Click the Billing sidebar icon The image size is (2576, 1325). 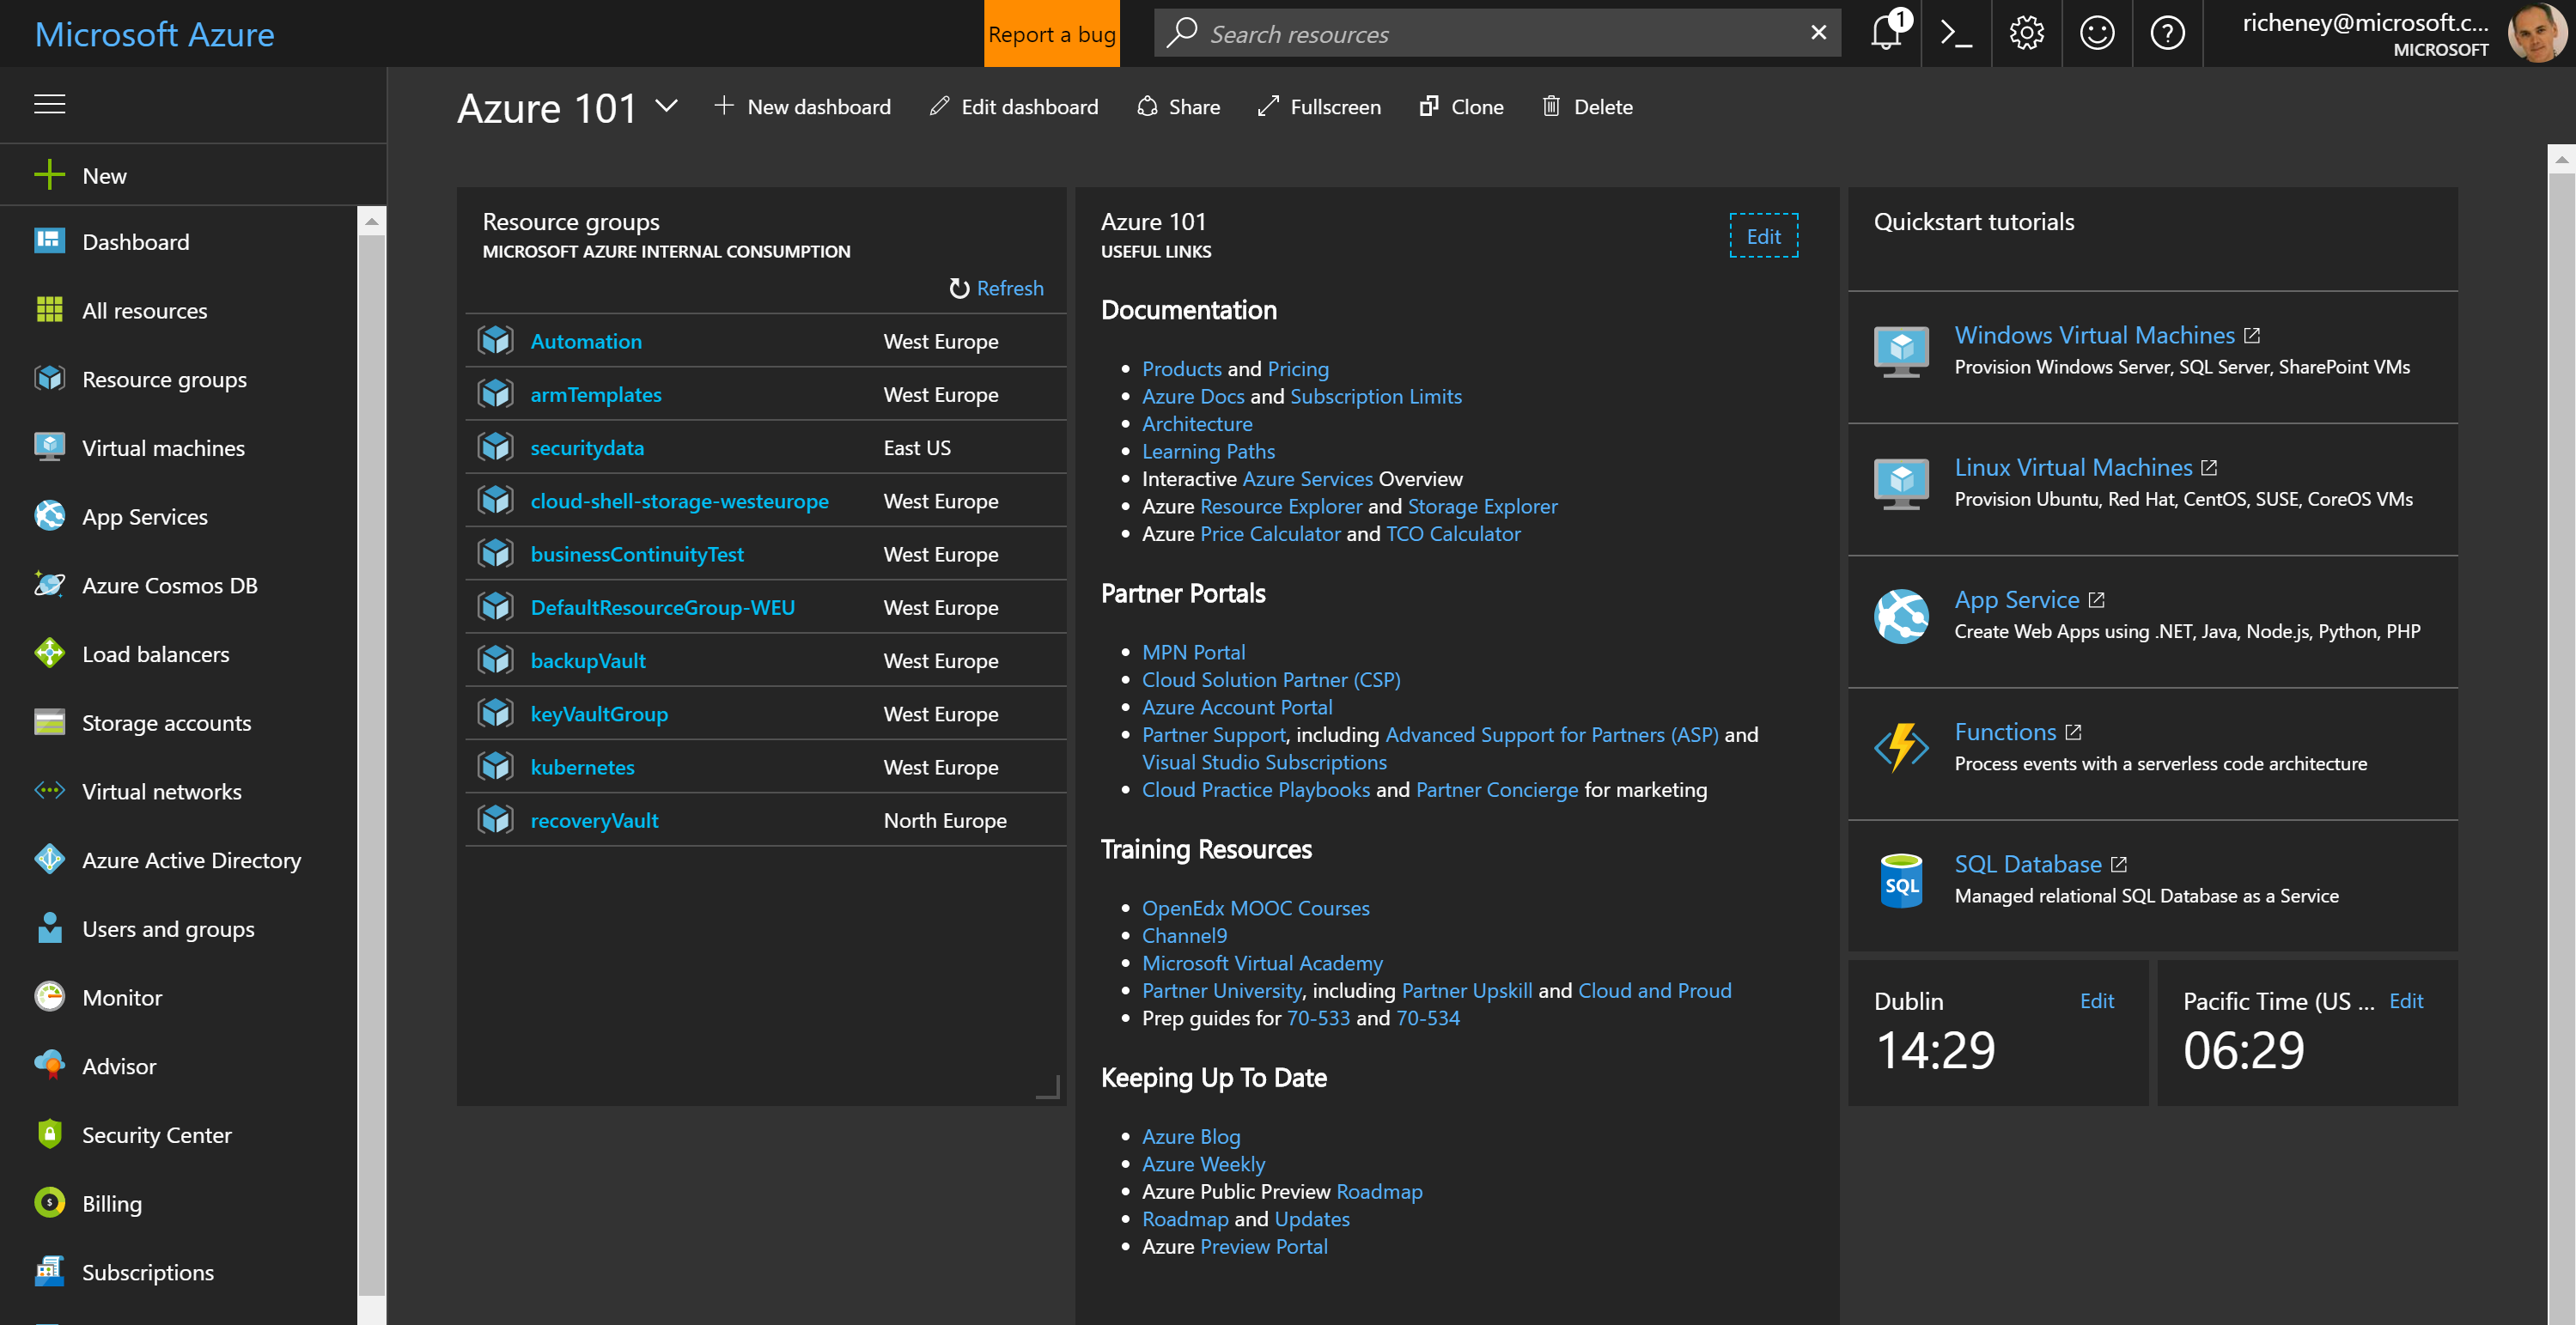[49, 1203]
